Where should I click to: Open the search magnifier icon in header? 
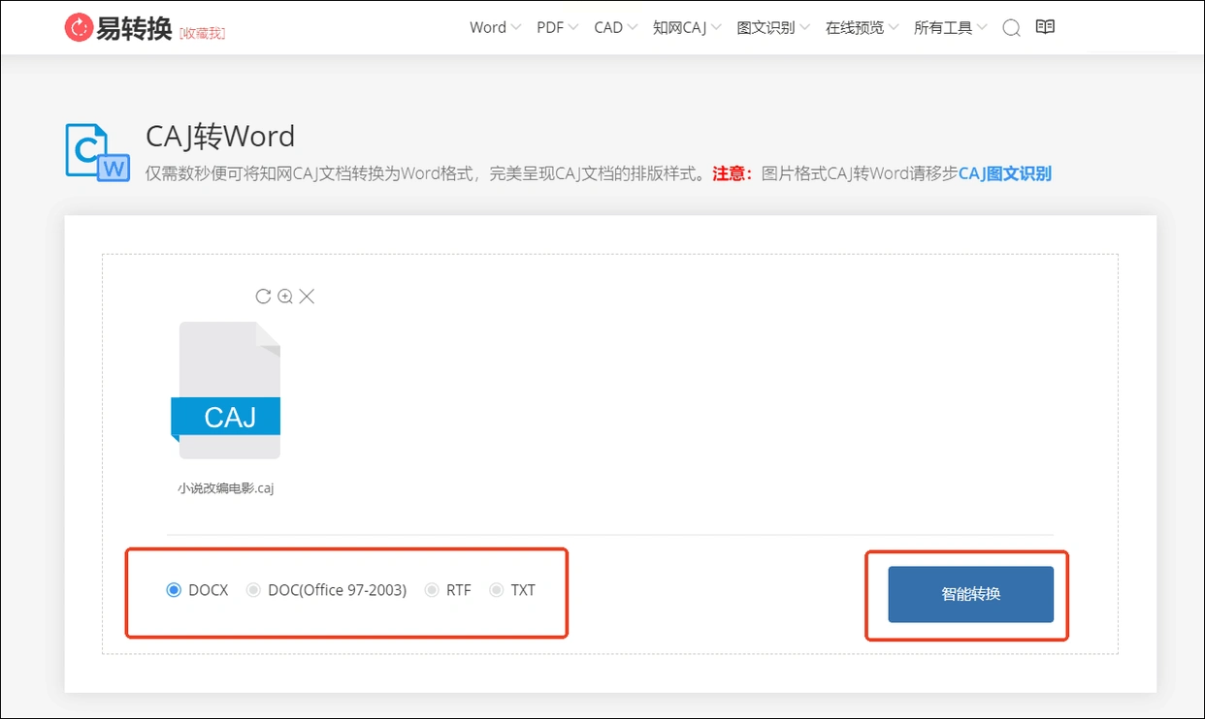tap(1011, 28)
